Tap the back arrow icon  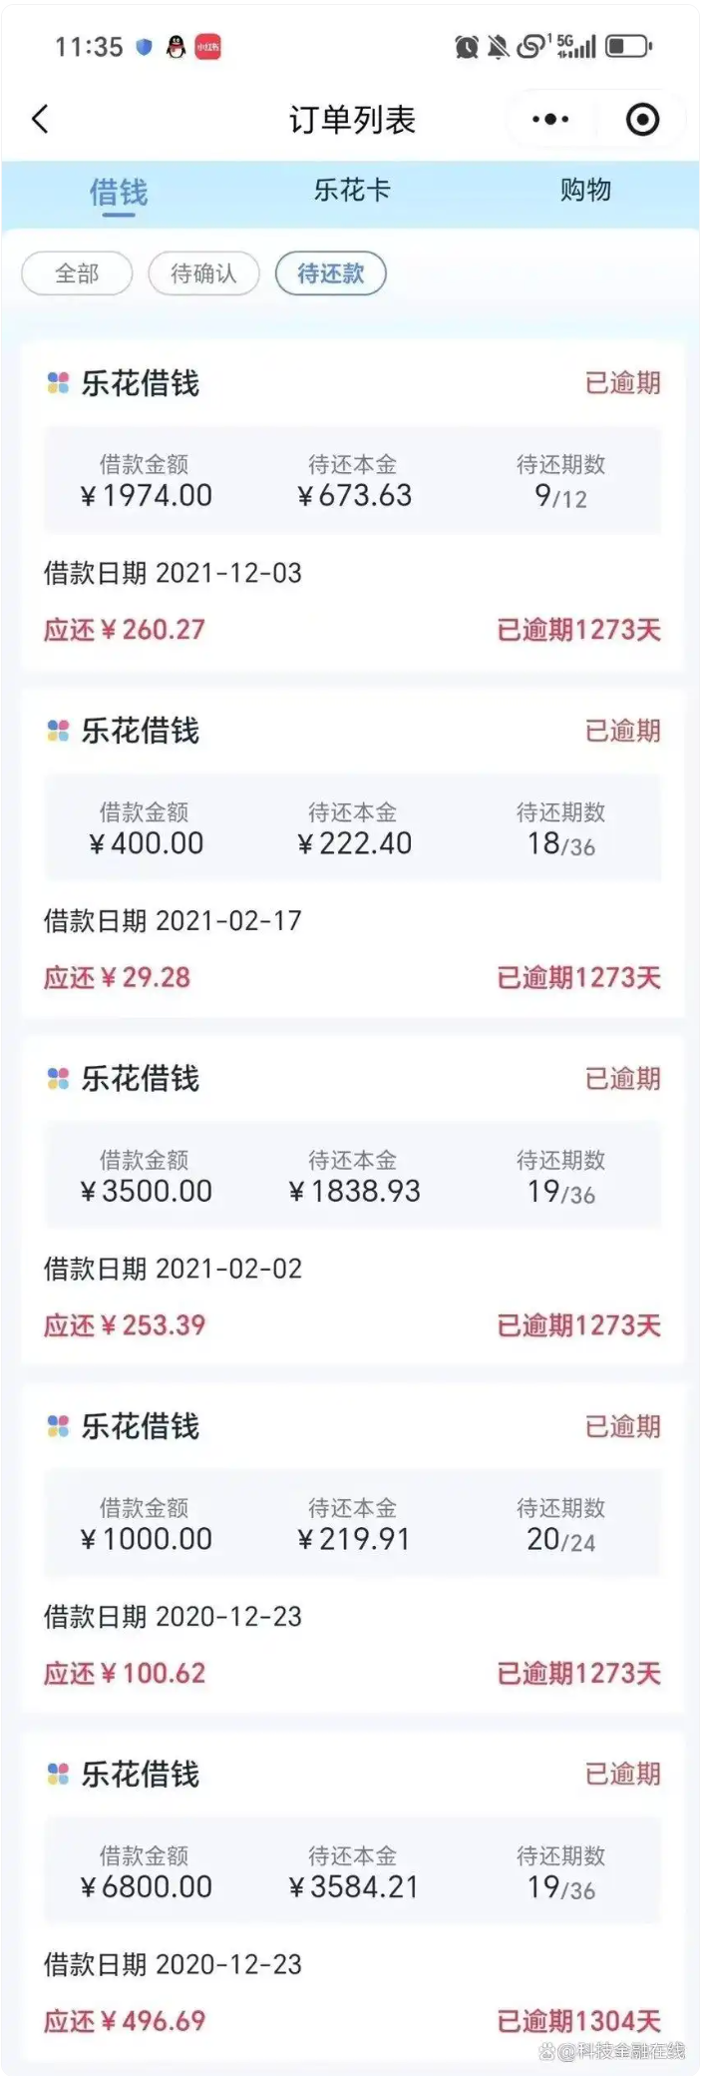point(40,120)
